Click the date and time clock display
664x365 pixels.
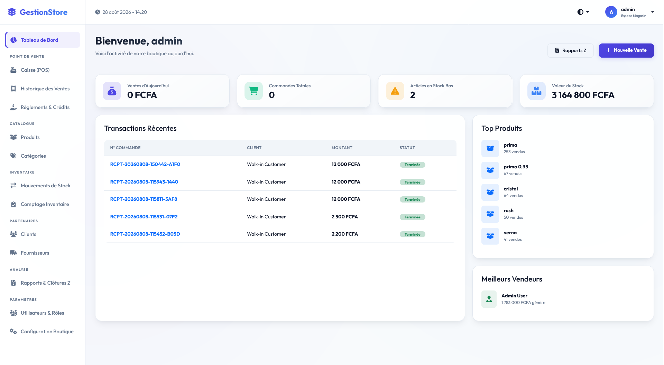coord(121,12)
